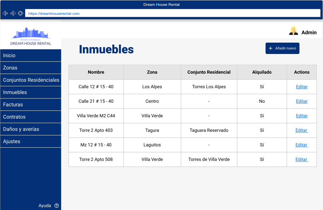
Task: Click the plus icon in Añadir nuevo
Action: [x=271, y=48]
